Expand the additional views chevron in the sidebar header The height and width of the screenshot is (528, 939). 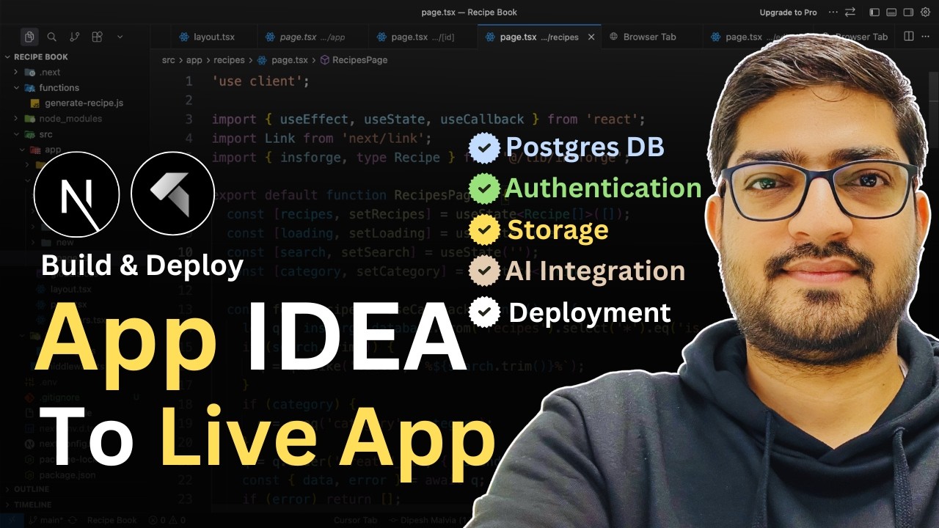120,37
